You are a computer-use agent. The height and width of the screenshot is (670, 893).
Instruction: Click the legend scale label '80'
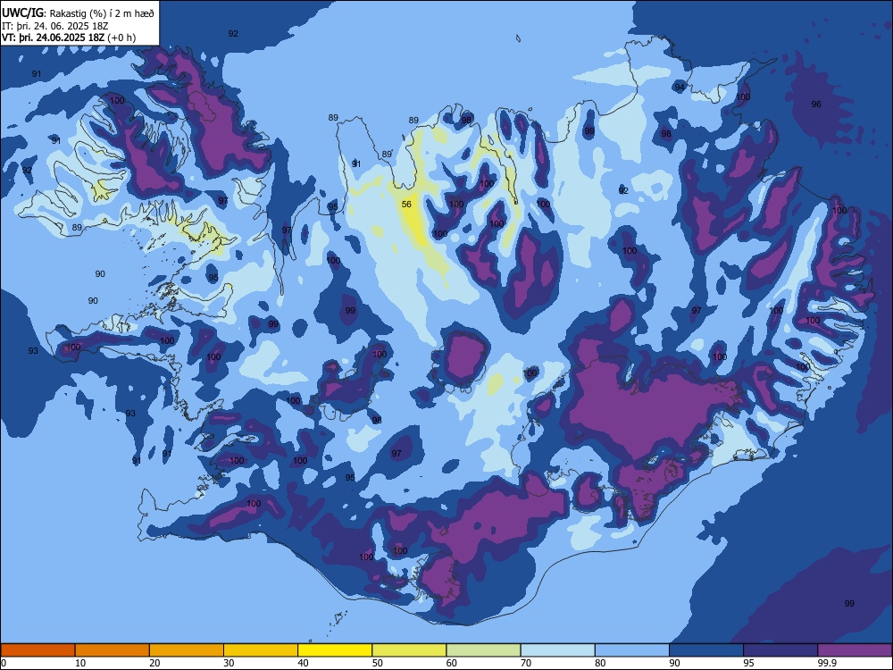tap(600, 663)
